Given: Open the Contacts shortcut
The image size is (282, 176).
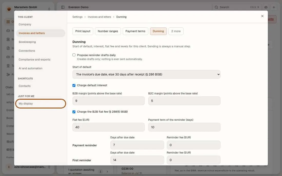Looking at the screenshot, I should coord(41,86).
